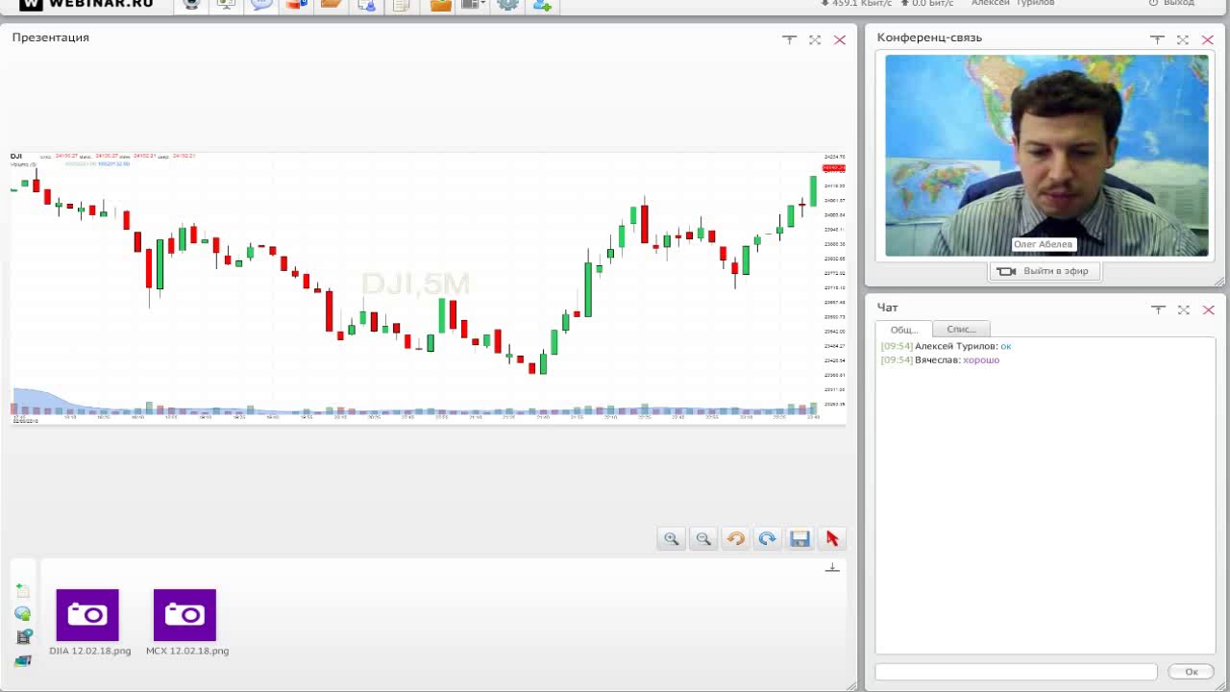Pin the Конференц-связь panel
This screenshot has height=692, width=1230.
[1157, 39]
